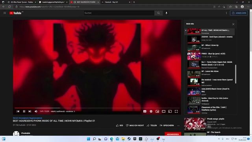Close the Mein Mix playlist panel

[x=233, y=24]
